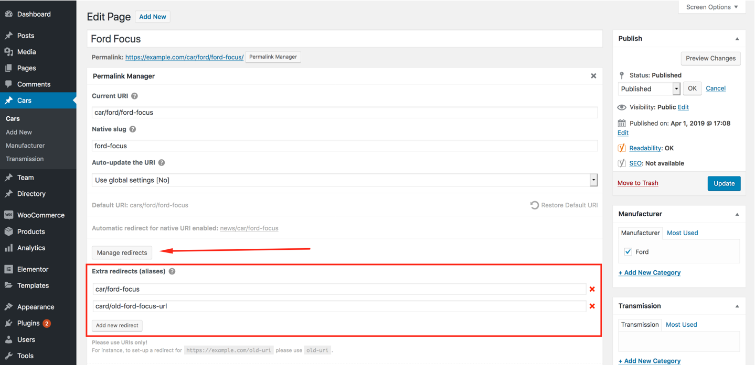The height and width of the screenshot is (365, 755).
Task: Open the Published status dropdown
Action: coord(649,89)
